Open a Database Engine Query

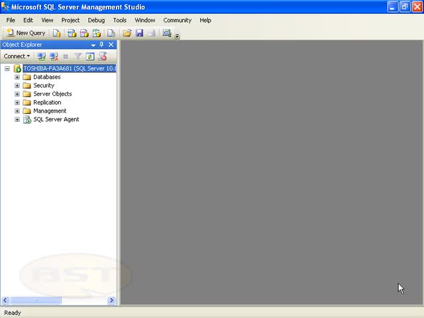click(56, 33)
